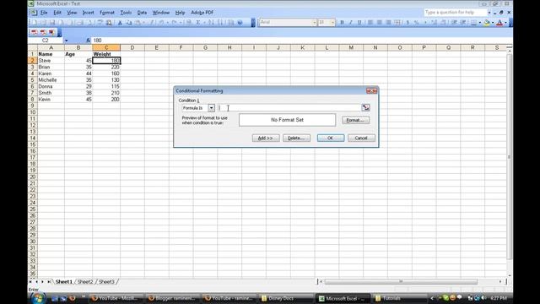540x304 pixels.
Task: Click the Disney Docs taskbar button
Action: (x=287, y=298)
